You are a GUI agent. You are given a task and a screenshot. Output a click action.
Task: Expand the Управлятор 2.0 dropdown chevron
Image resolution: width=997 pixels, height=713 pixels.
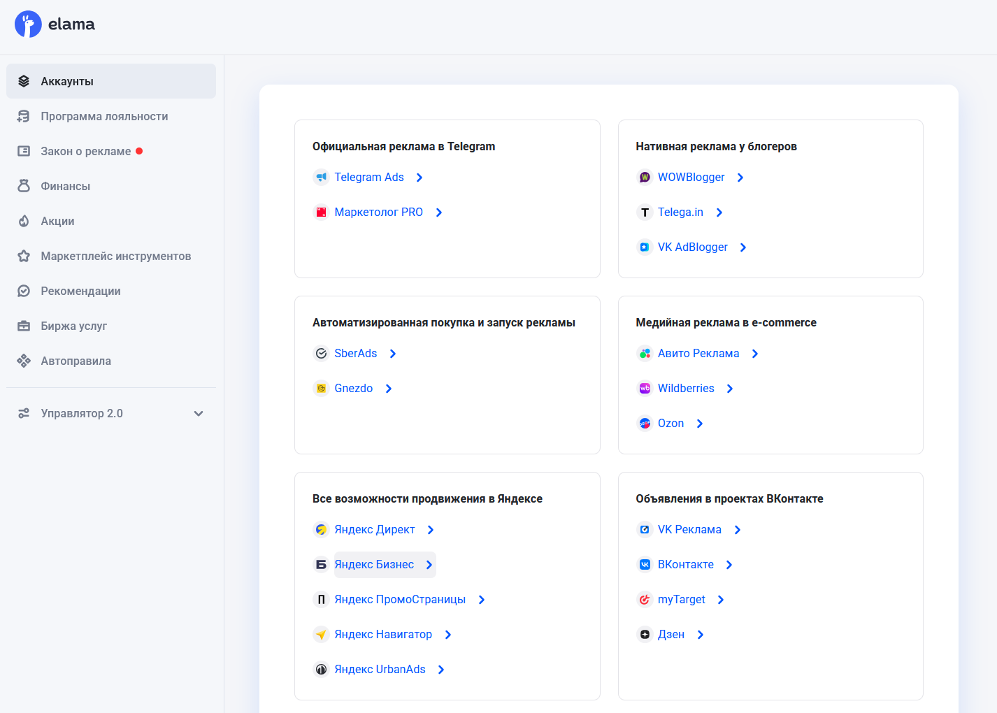[x=199, y=414]
